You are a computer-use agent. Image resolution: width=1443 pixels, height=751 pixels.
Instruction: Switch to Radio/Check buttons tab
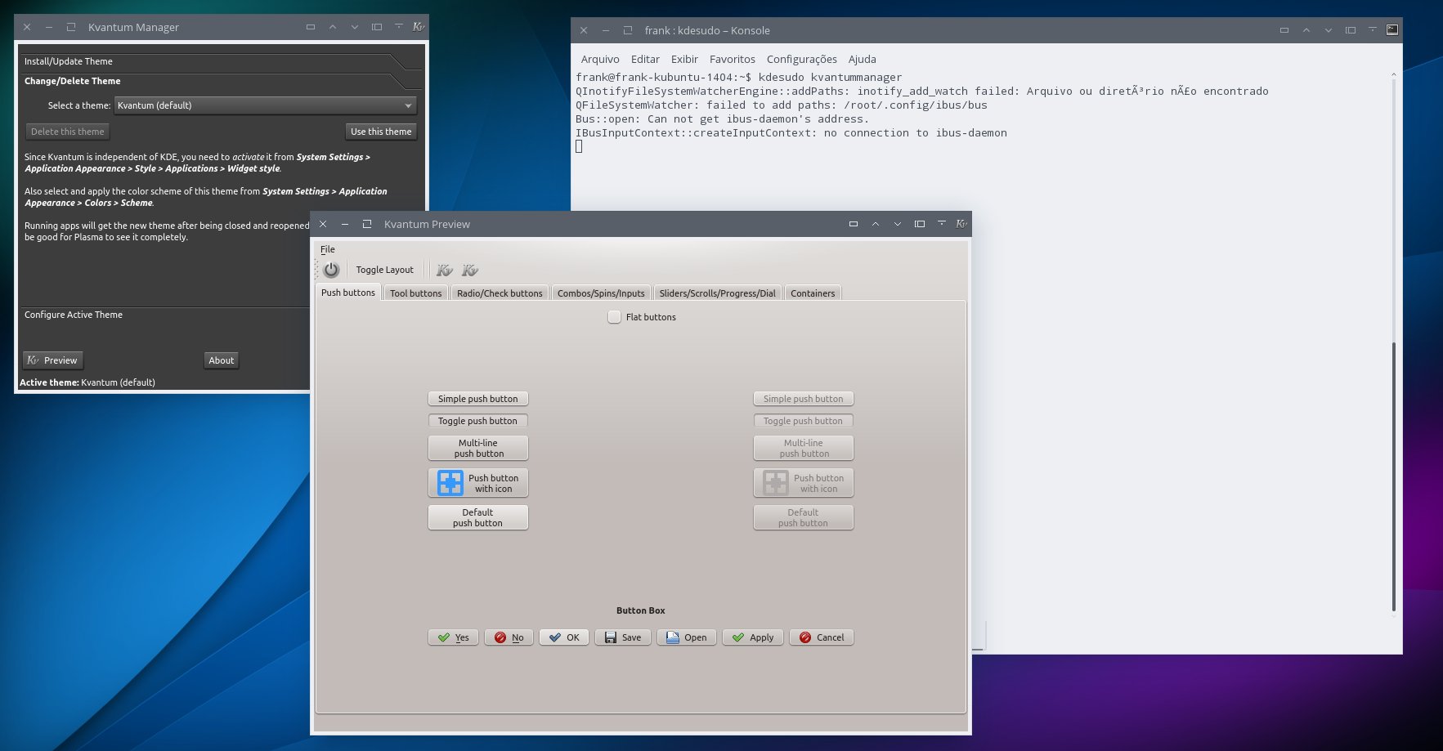click(500, 293)
